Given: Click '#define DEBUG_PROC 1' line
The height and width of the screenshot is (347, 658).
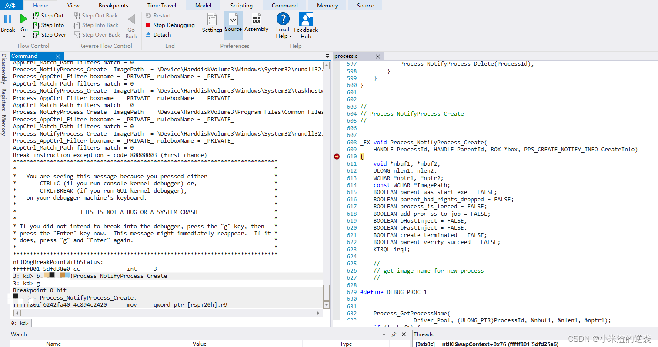Looking at the screenshot, I should click(x=394, y=292).
